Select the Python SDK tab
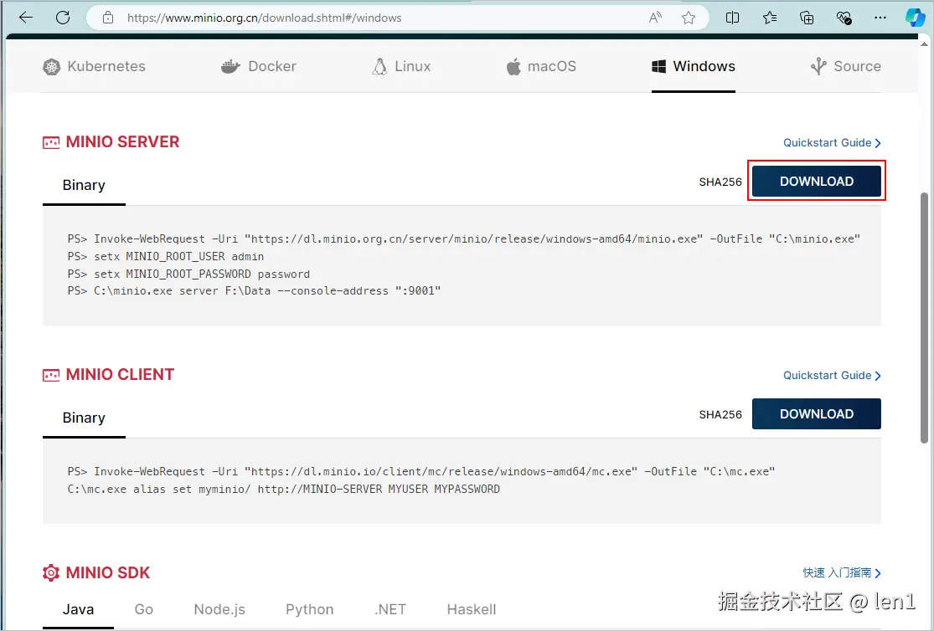 (310, 609)
